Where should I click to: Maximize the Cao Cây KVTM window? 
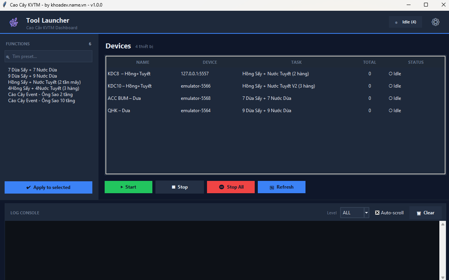point(426,5)
